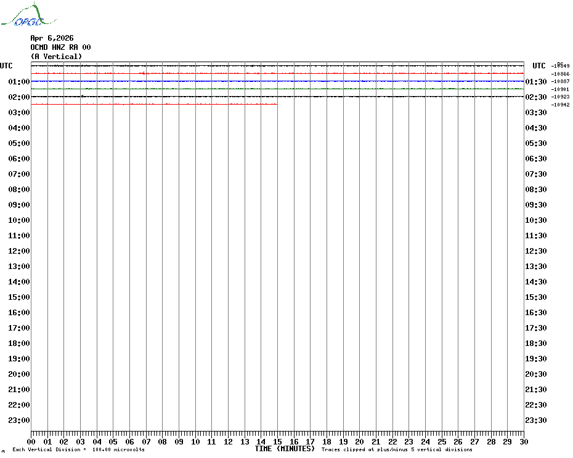The image size is (573, 458).
Task: Click the Each Vertical Division scale note
Action: 79,449
